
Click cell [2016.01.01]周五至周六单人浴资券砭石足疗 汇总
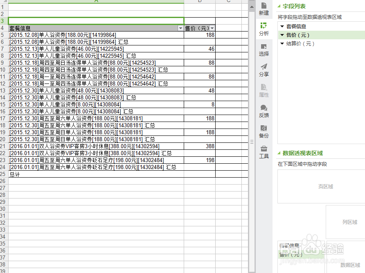point(96,167)
